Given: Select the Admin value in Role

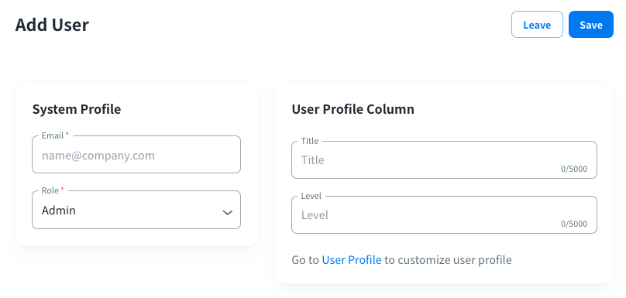Looking at the screenshot, I should [59, 211].
